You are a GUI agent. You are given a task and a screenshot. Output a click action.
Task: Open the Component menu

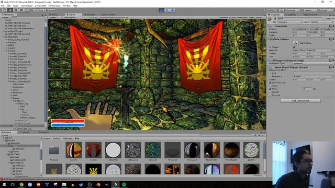(40, 6)
